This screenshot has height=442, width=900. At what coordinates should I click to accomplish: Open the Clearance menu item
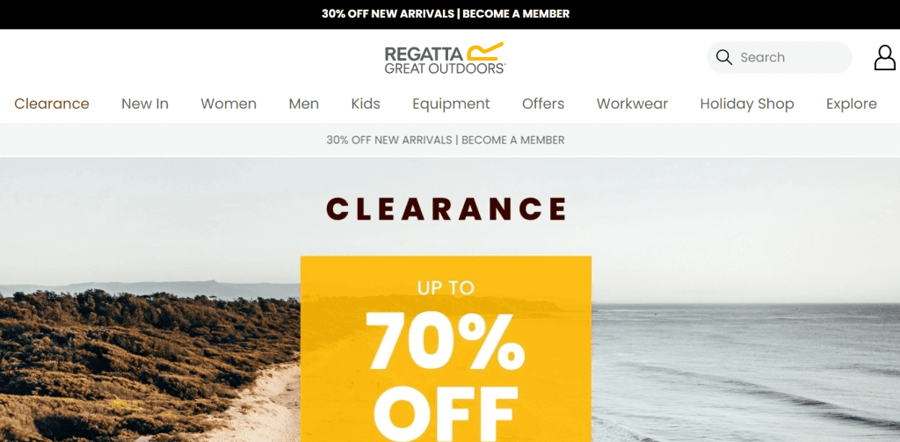coord(52,104)
